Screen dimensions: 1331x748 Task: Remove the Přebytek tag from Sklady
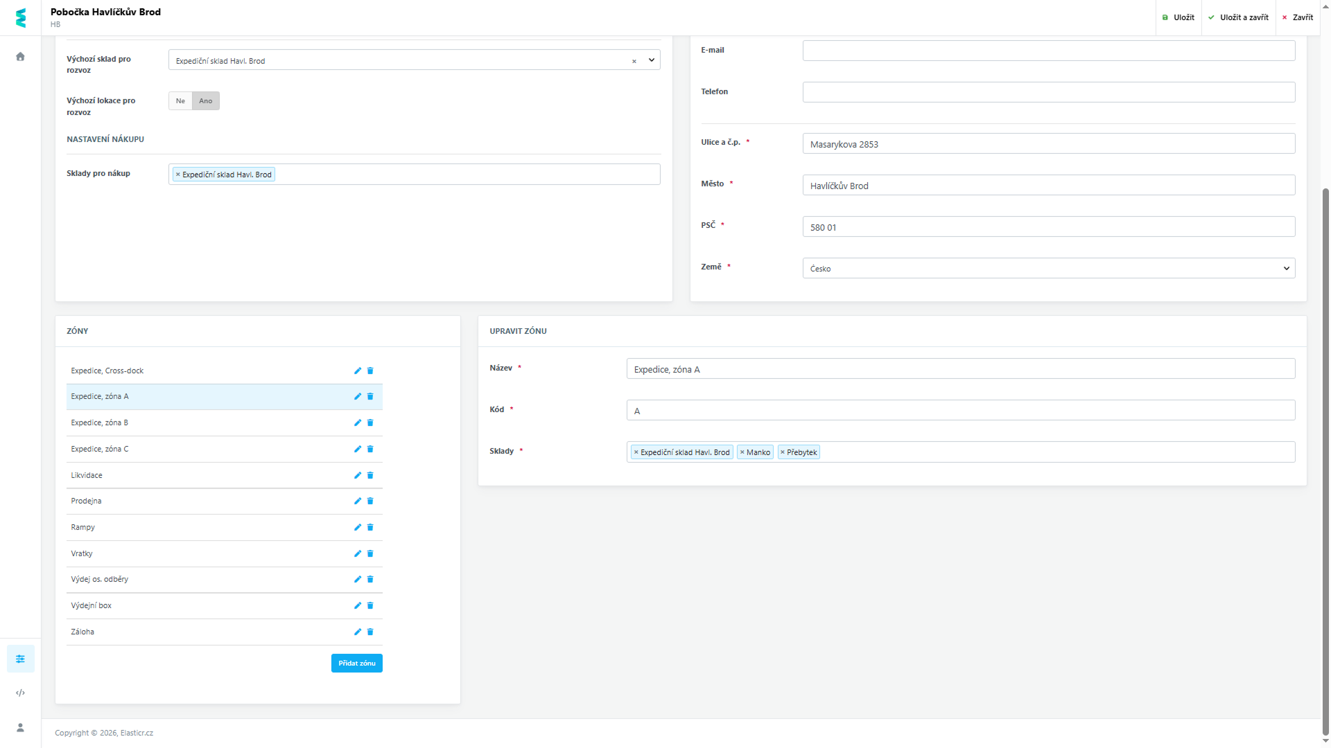click(783, 452)
